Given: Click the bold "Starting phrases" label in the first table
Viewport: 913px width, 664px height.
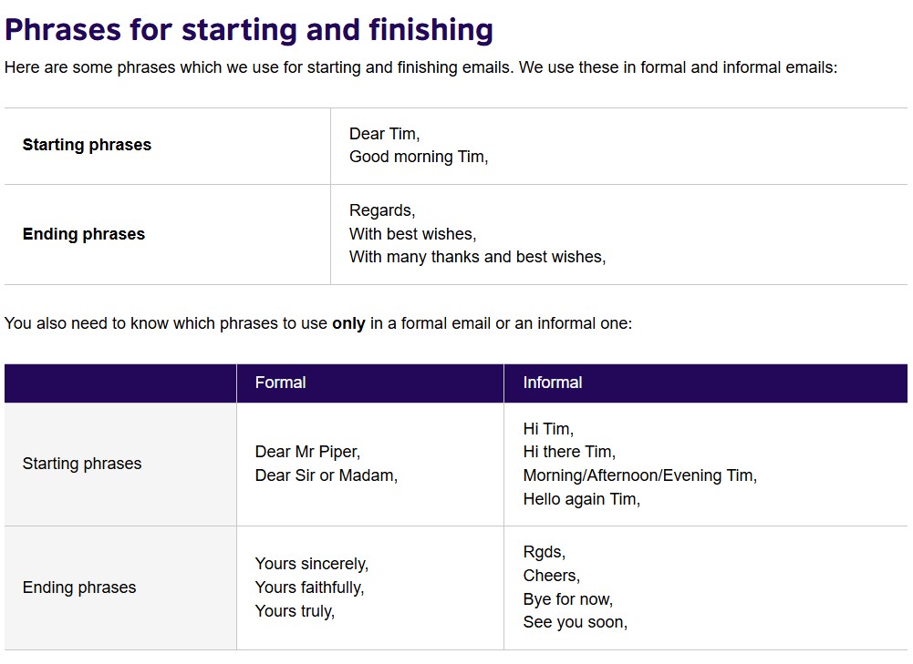Looking at the screenshot, I should click(87, 145).
